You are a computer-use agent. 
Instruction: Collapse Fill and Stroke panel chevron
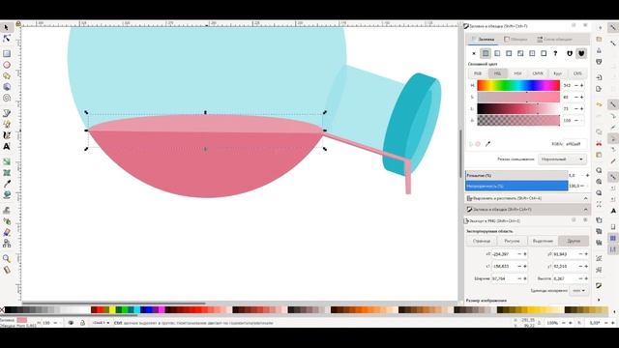pos(586,209)
